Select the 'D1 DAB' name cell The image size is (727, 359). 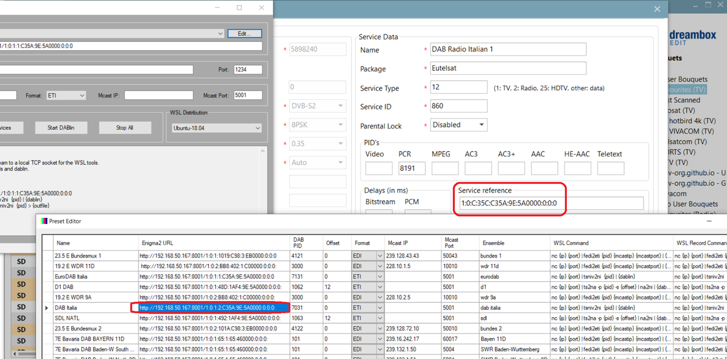click(x=96, y=287)
